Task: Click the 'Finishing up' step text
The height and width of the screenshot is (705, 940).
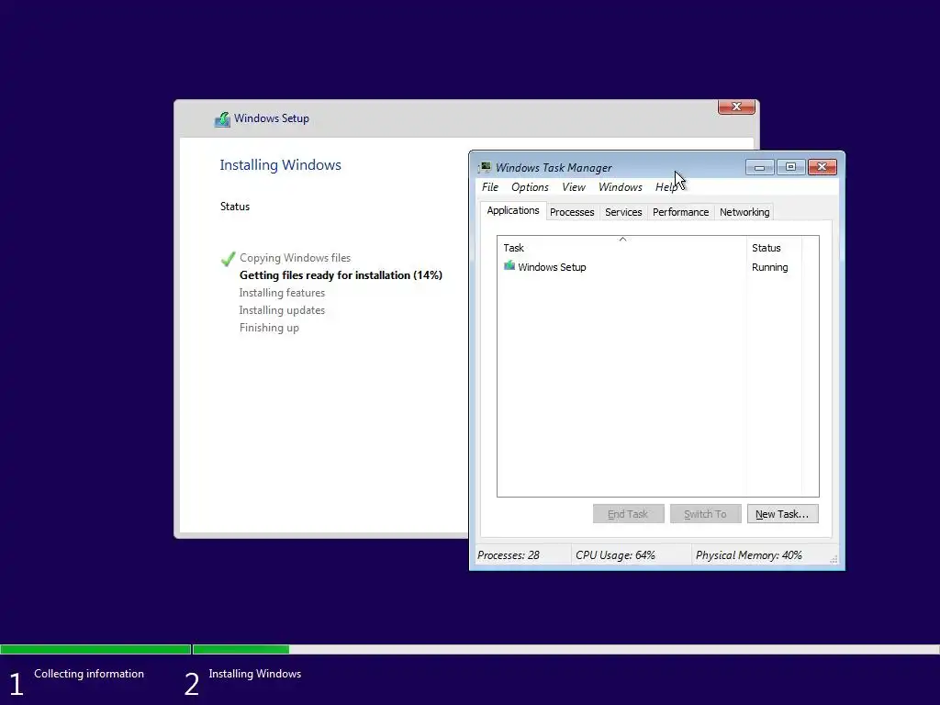Action: pos(269,328)
